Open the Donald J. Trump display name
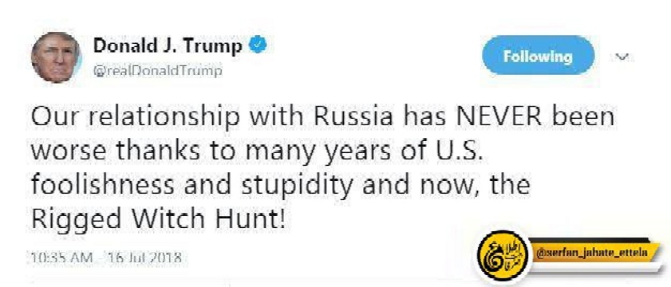Screen dimensions: 671x287 (x=168, y=45)
